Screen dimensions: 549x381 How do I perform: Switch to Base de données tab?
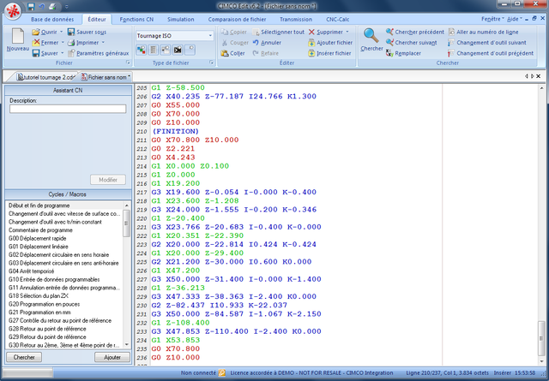(52, 19)
